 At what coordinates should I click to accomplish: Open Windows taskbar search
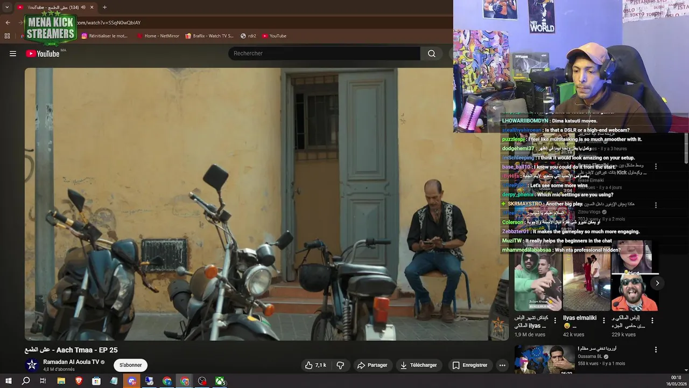point(26,381)
